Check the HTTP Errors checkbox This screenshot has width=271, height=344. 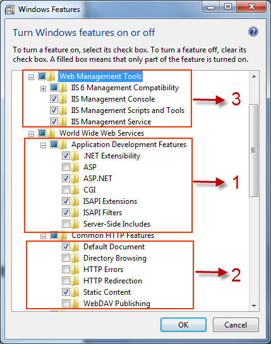(x=66, y=269)
